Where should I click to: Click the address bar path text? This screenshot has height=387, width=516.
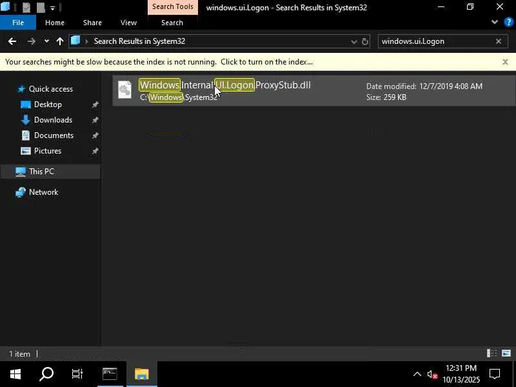point(139,41)
